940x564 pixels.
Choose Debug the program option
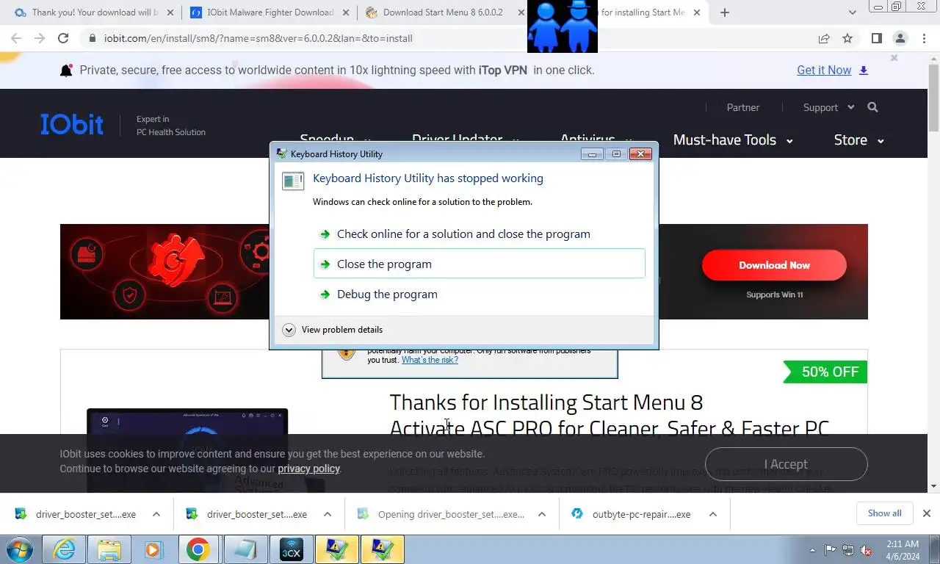[479, 294]
